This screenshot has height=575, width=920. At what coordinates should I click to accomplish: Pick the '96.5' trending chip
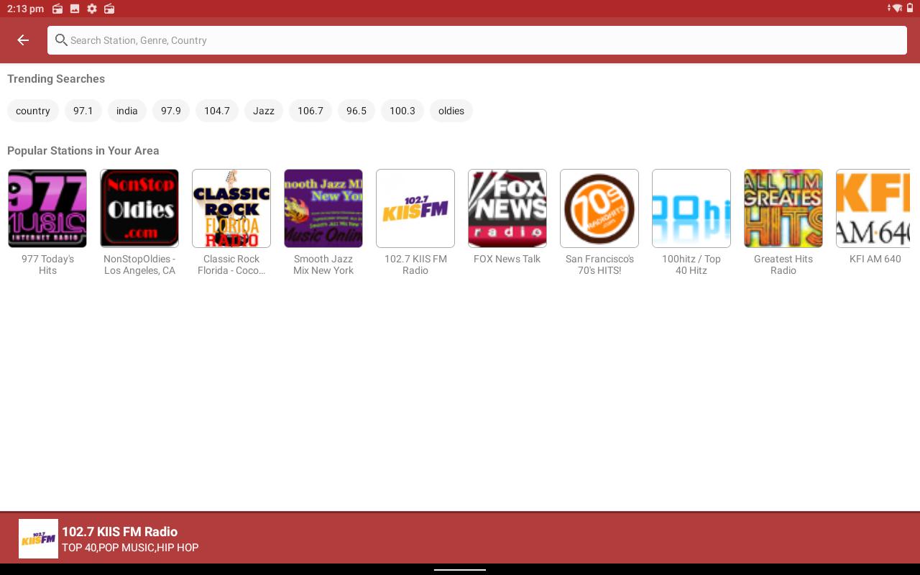coord(356,111)
